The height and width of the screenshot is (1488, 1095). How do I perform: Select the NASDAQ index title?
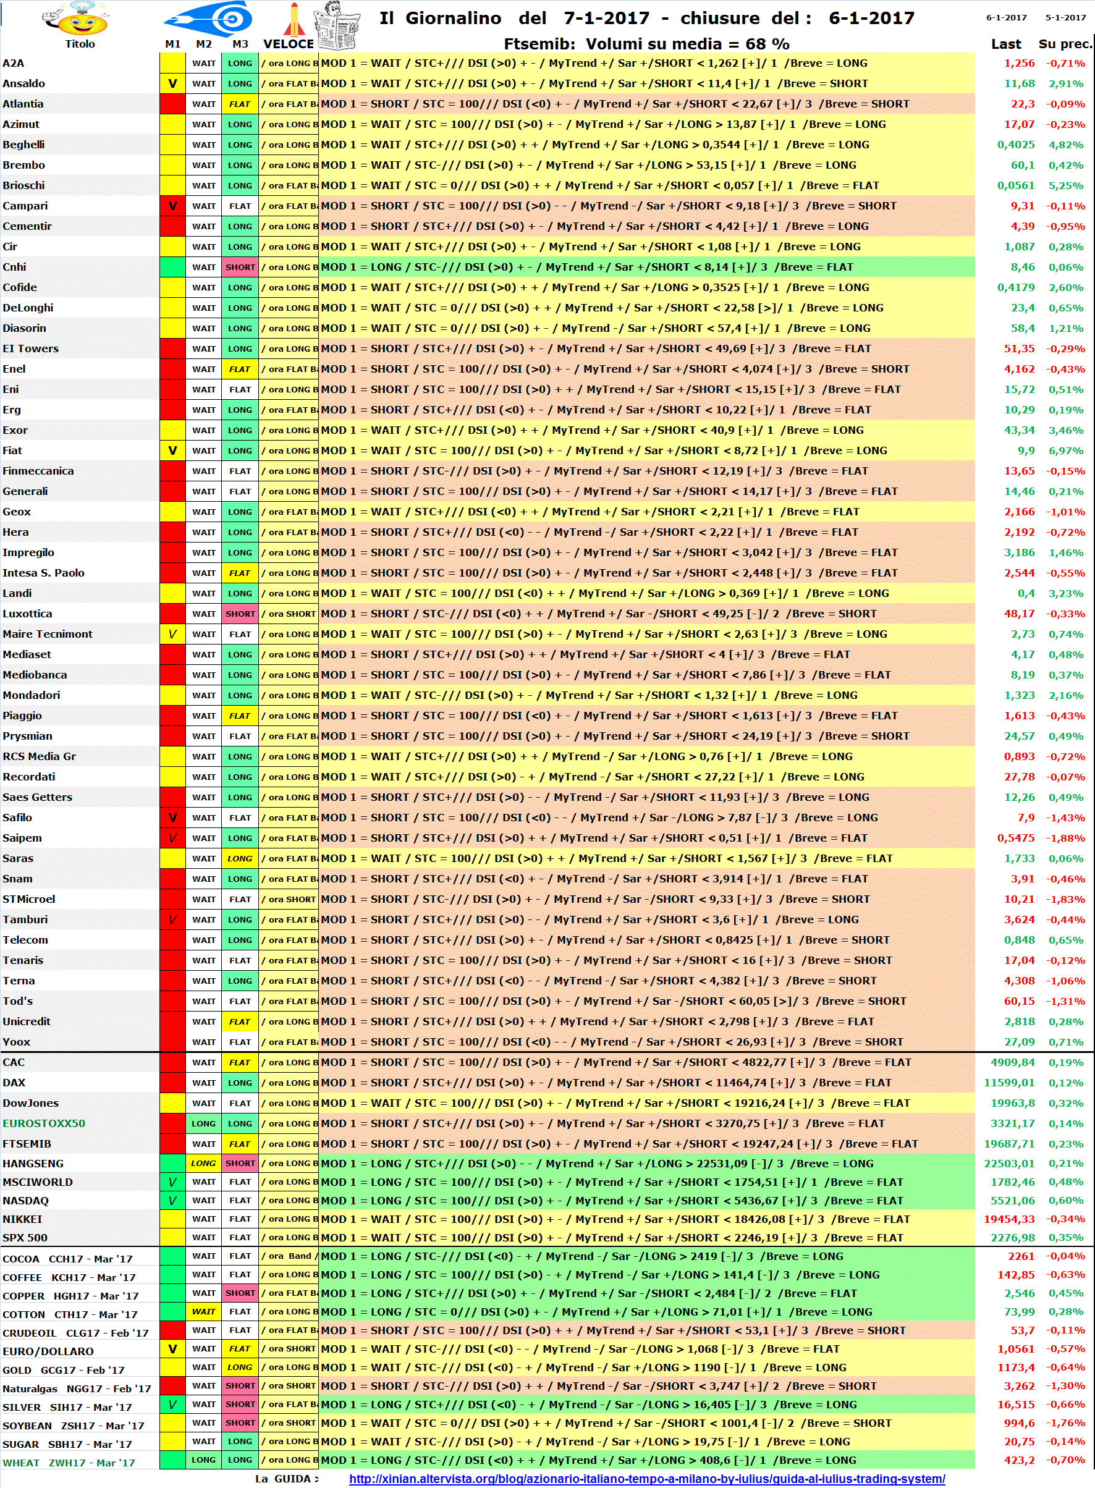26,1200
